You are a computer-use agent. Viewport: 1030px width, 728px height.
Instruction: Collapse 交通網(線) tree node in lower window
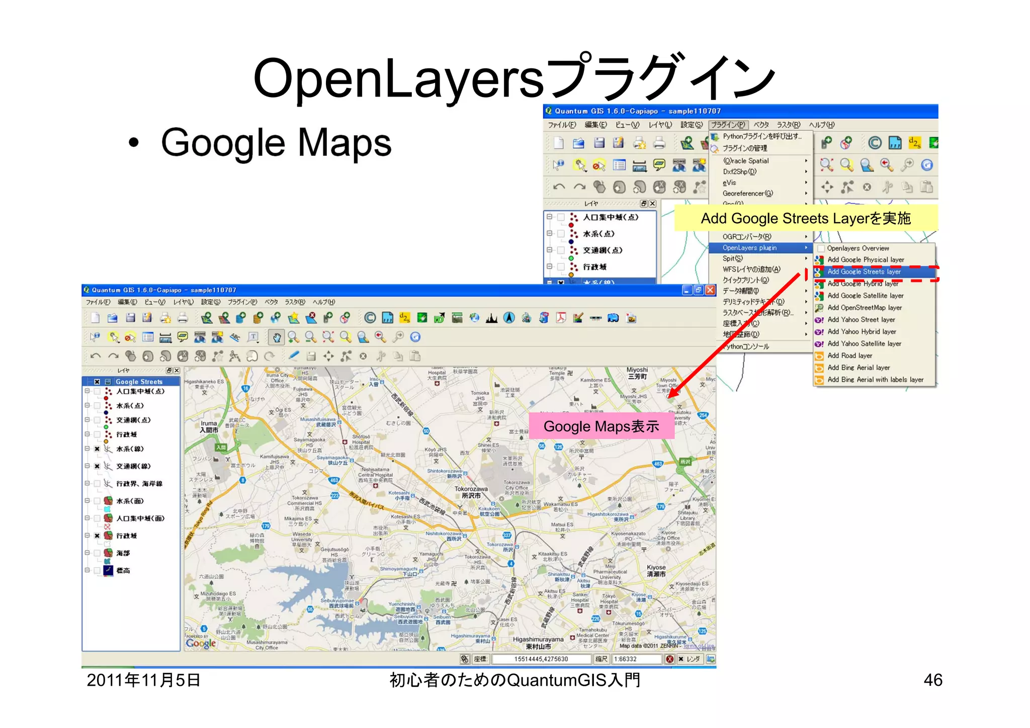[88, 466]
